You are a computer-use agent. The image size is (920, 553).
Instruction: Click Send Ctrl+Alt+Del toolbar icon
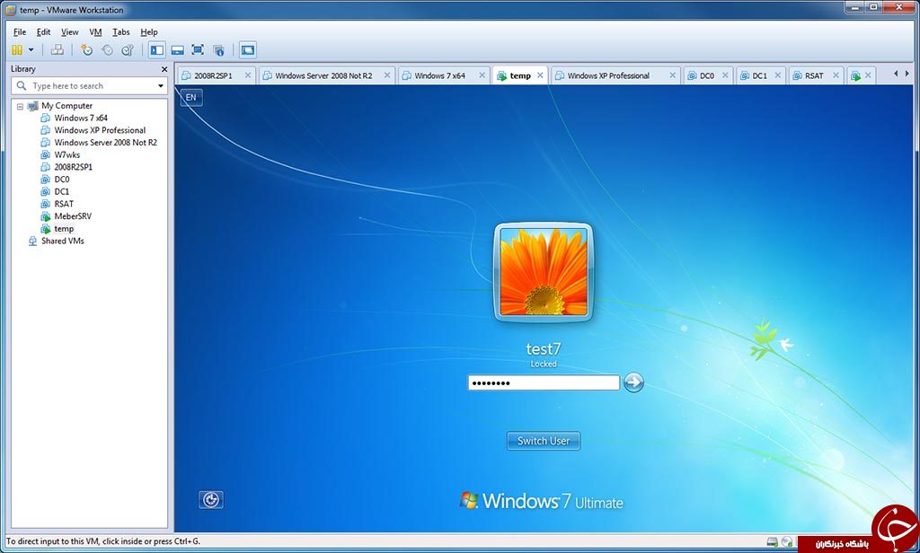[x=57, y=50]
